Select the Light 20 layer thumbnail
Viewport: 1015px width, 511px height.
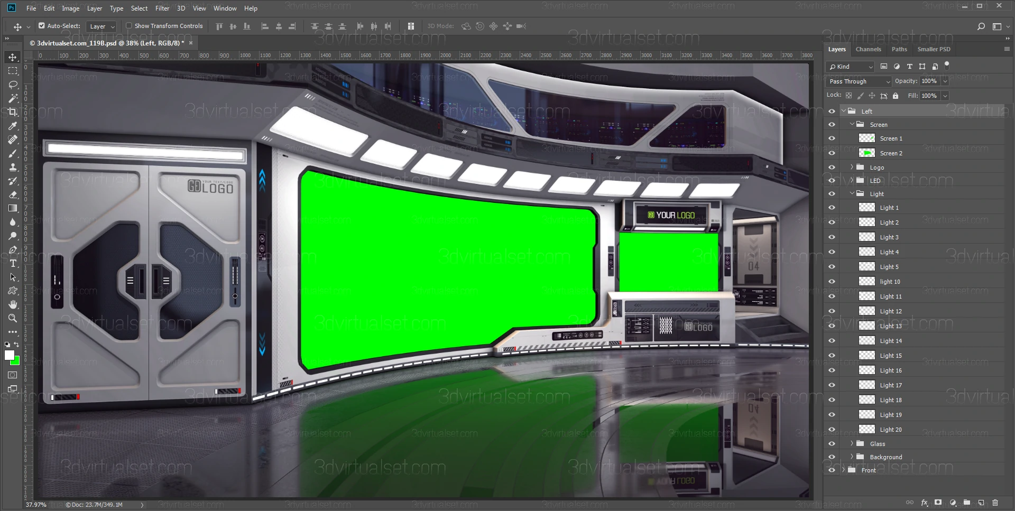(x=866, y=430)
